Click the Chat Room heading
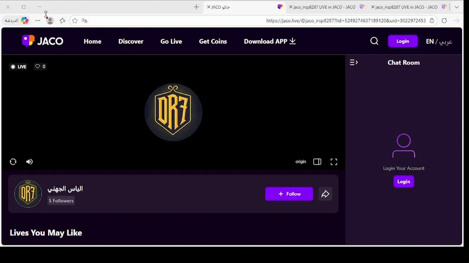The image size is (469, 263). (404, 62)
